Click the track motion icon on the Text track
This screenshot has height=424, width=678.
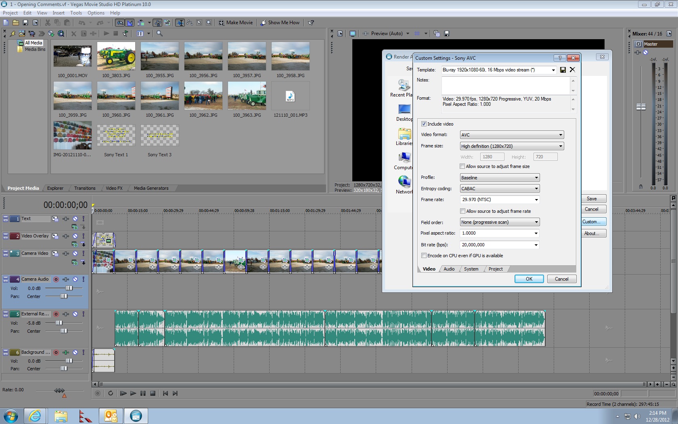[x=55, y=218]
